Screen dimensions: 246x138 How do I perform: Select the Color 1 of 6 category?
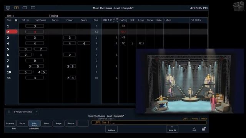coord(34,123)
